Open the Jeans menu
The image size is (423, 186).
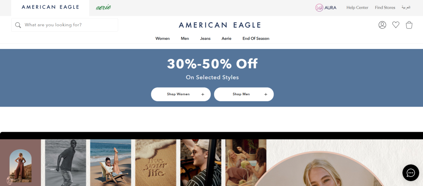(x=205, y=38)
